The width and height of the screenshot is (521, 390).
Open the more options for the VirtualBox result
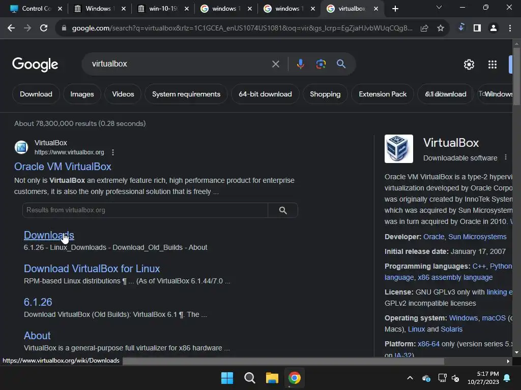(x=113, y=152)
